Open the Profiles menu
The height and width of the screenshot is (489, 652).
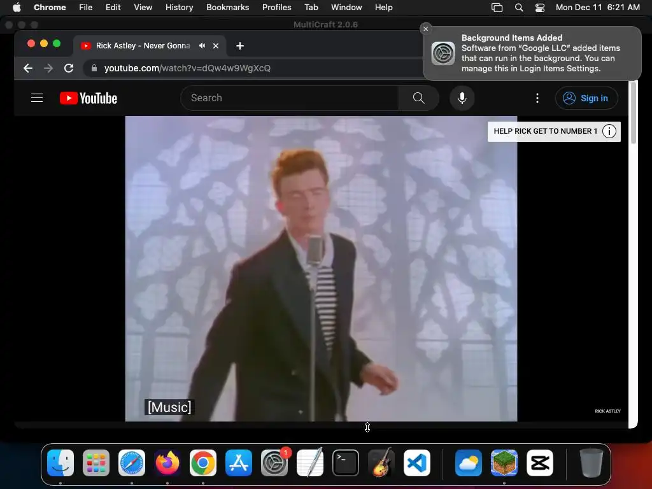276,8
